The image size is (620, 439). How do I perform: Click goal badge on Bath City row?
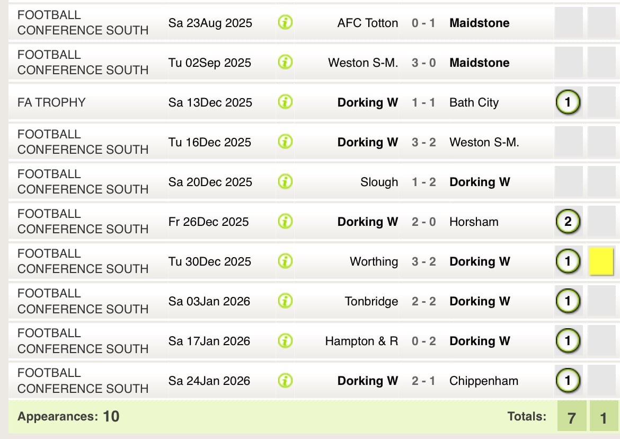coord(568,102)
